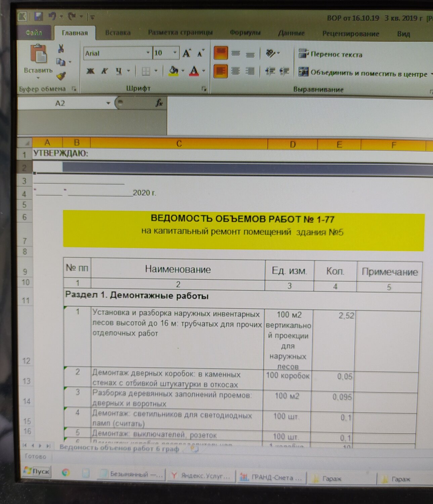Open the yellow fill color picker arrow
Screen dimensions: 433x504
tap(183, 71)
